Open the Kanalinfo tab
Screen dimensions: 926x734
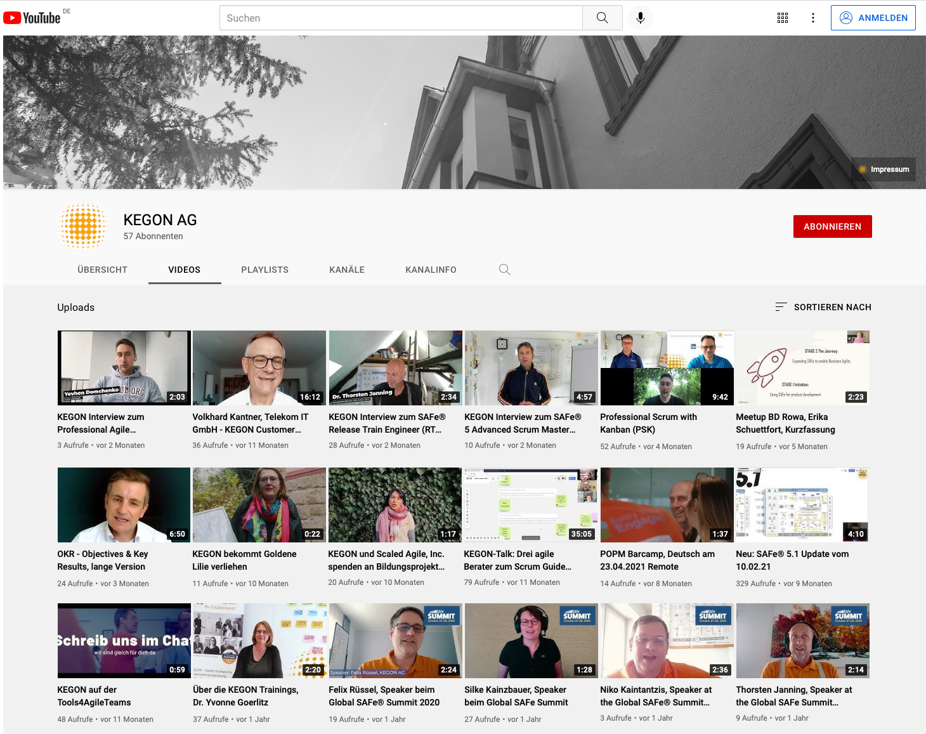click(431, 270)
